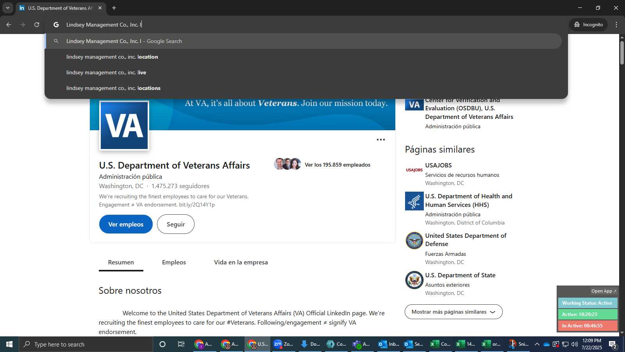Click the browser forward arrow

click(23, 25)
